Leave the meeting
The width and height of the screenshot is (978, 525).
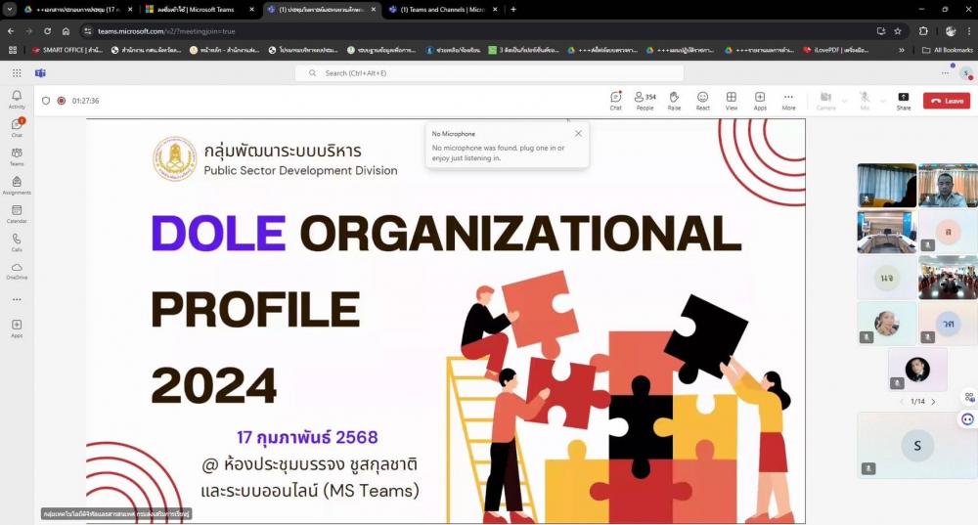[x=946, y=101]
